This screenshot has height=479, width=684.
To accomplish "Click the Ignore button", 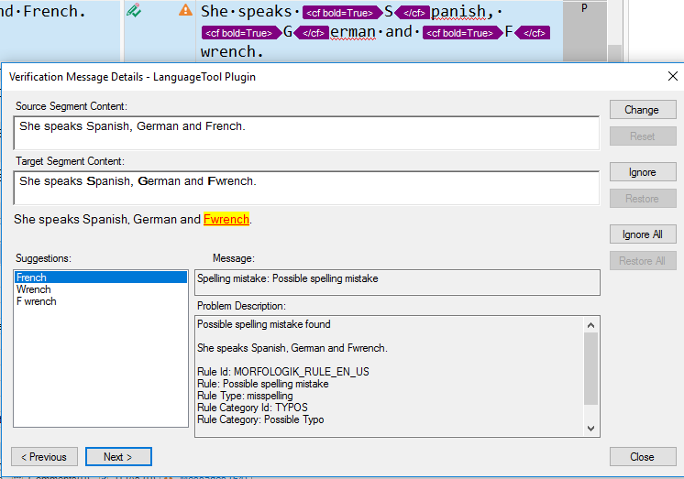I will pos(642,172).
